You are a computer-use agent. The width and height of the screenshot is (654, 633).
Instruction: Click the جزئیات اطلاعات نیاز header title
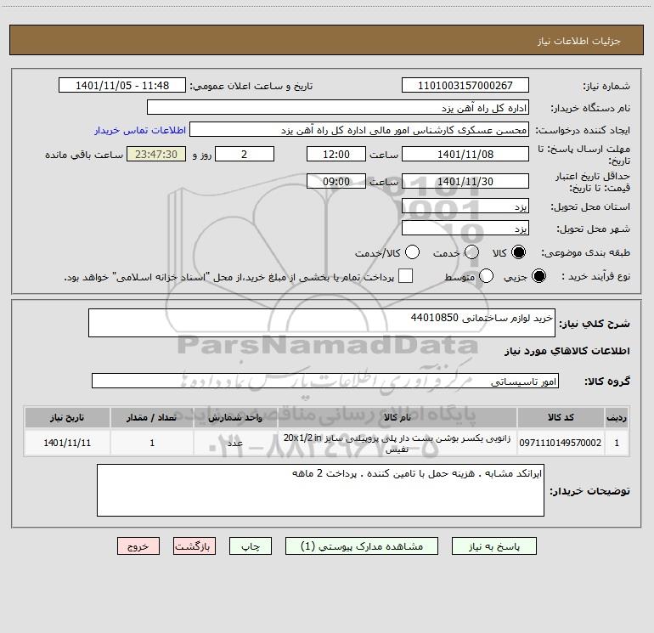579,41
